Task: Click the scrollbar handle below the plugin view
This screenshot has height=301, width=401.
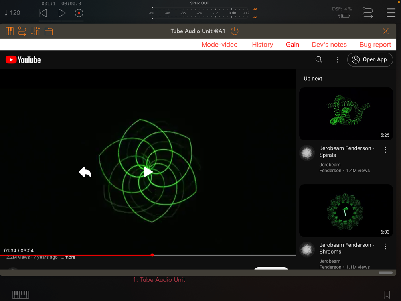Action: pos(385,273)
